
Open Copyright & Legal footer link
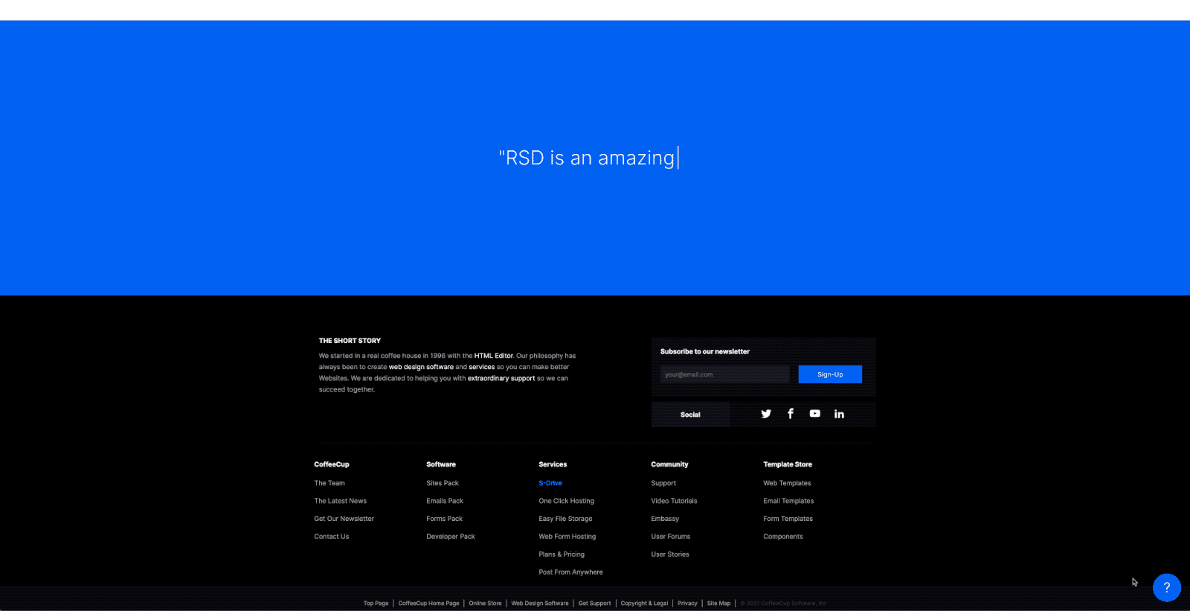point(644,604)
